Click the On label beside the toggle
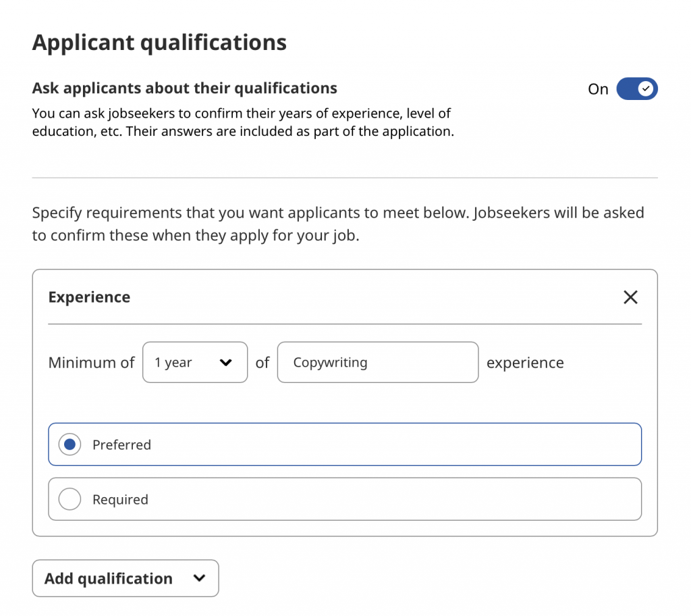 (598, 88)
